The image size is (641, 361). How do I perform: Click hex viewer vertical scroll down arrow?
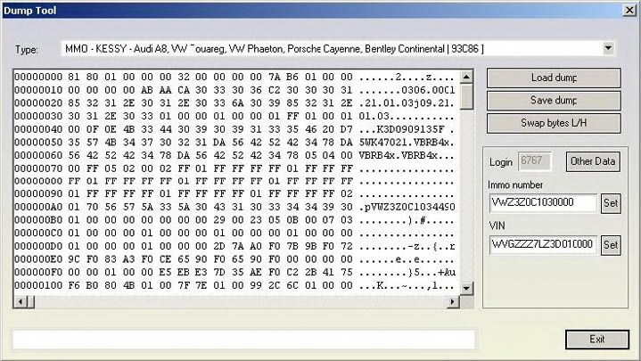point(467,288)
